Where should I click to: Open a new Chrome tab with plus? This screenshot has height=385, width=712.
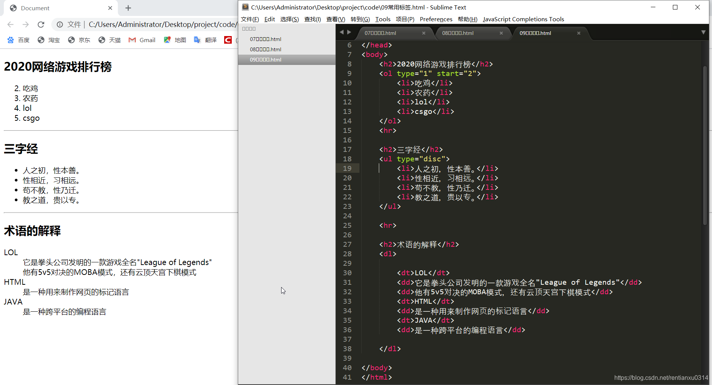click(x=128, y=8)
